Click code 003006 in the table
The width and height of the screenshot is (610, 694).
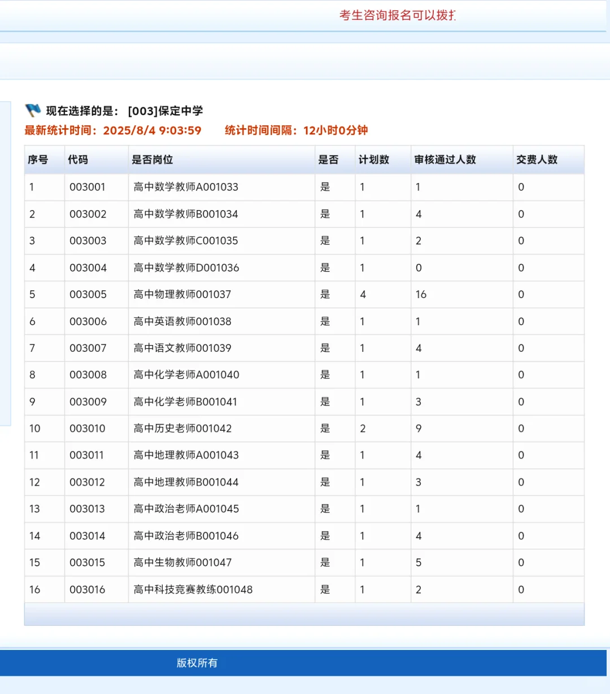(88, 321)
